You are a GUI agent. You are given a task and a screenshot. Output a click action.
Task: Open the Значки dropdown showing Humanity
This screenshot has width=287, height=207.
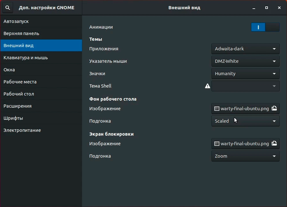pos(245,74)
